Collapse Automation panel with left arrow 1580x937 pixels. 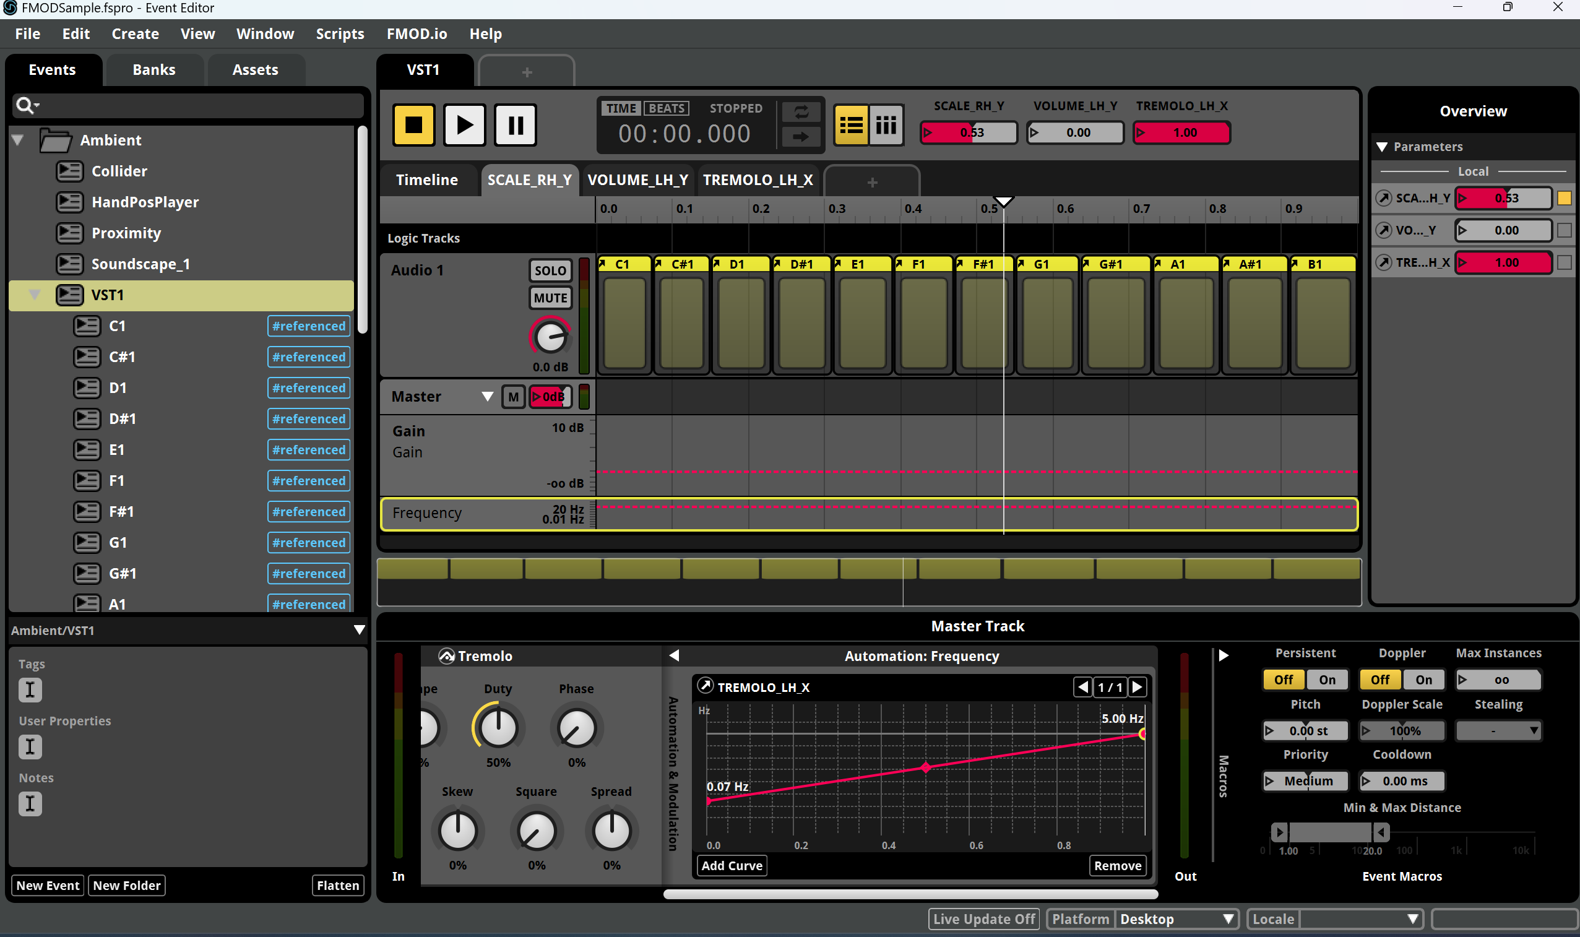[x=674, y=655]
